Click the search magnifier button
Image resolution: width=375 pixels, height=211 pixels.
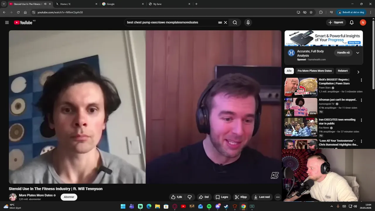235,23
